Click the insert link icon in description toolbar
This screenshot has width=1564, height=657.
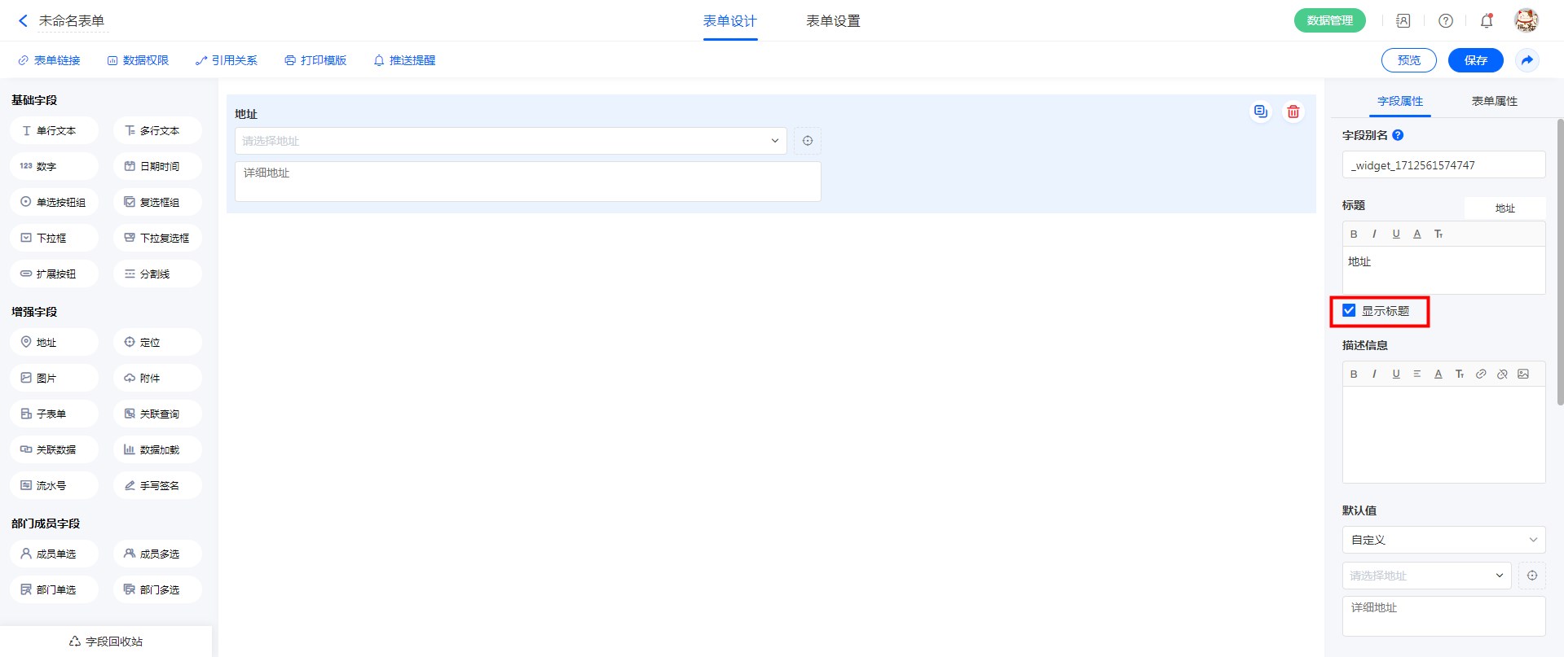pos(1480,374)
